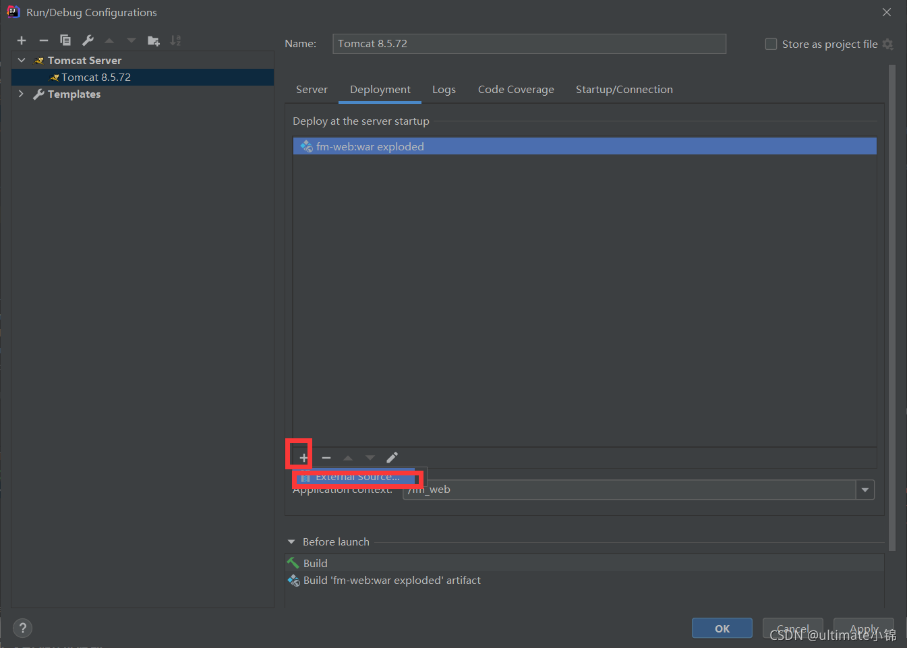Image resolution: width=907 pixels, height=648 pixels.
Task: Move deployment artifact up
Action: tap(348, 458)
